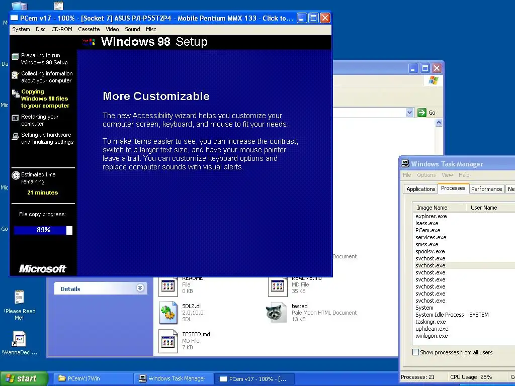
Task: Click Explorer's scrollbar up arrow
Action: pyautogui.click(x=439, y=123)
